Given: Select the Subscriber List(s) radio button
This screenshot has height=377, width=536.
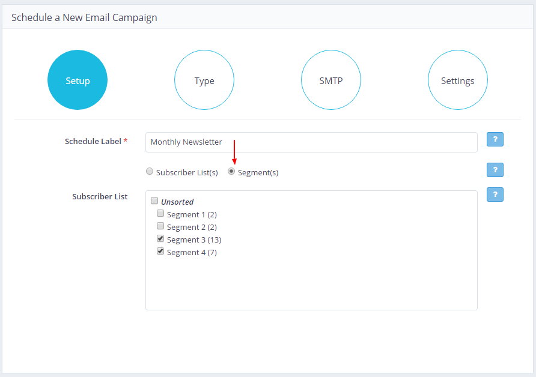Looking at the screenshot, I should [x=150, y=172].
